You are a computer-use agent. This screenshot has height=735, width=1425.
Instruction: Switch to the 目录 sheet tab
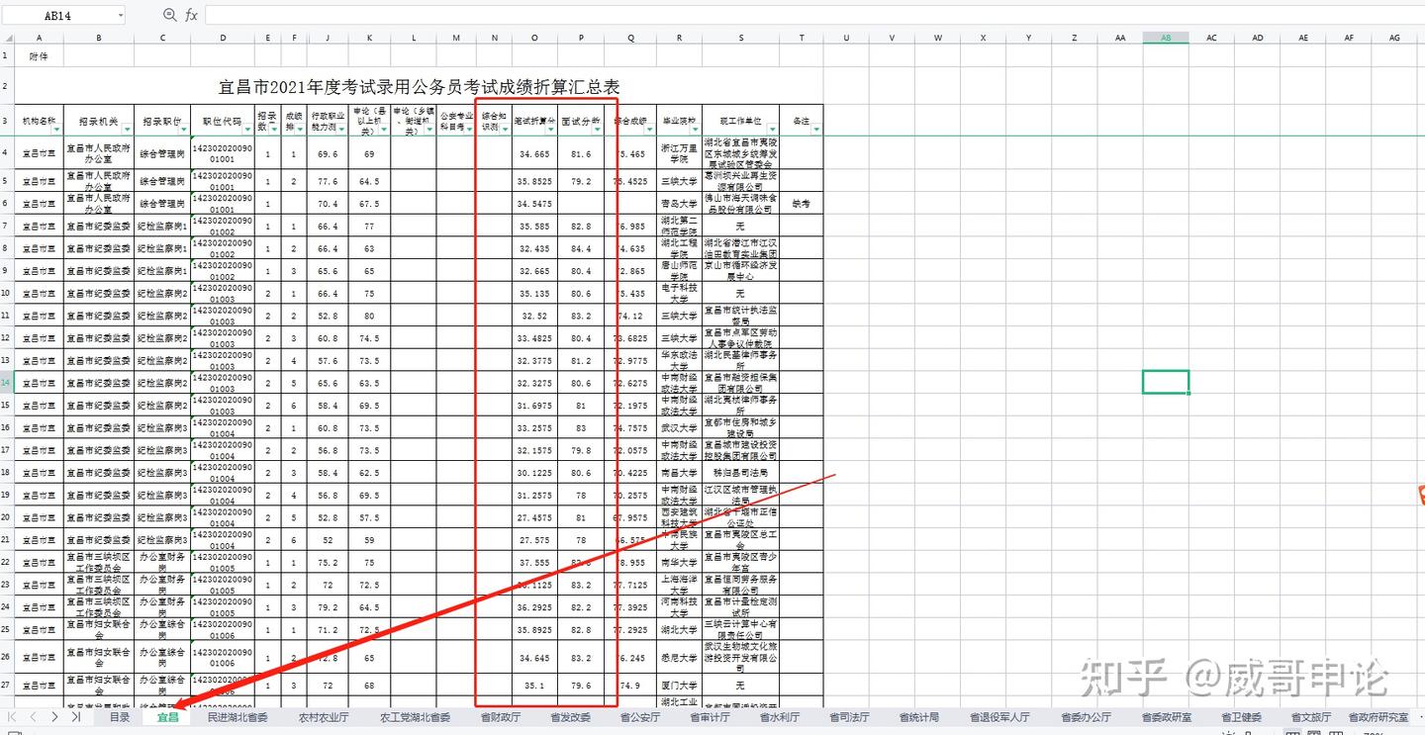click(120, 717)
